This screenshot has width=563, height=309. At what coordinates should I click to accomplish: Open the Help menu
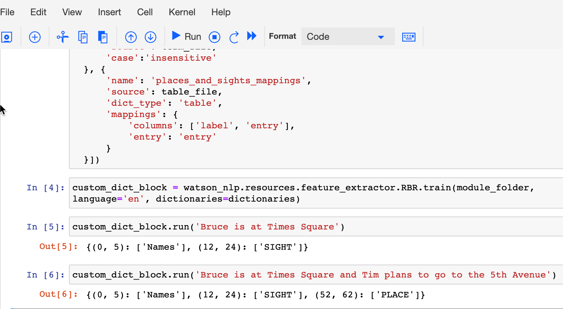[x=220, y=12]
